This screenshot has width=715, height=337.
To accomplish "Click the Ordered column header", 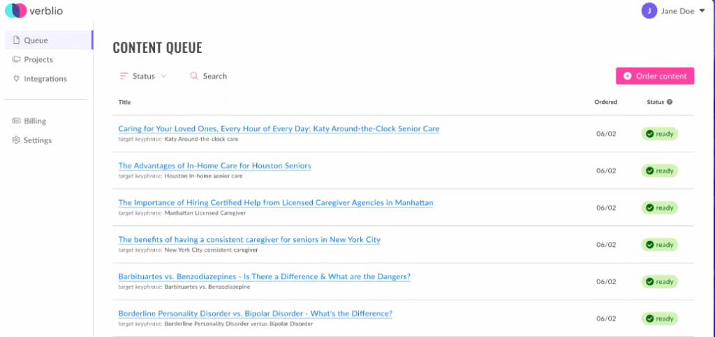I will point(606,102).
